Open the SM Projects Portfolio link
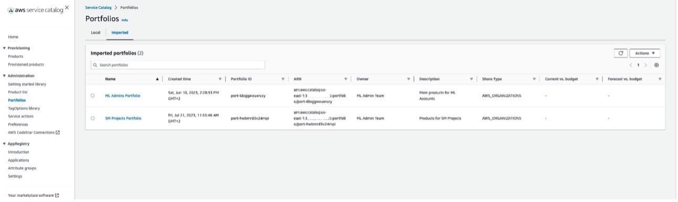This screenshot has height=202, width=678. point(123,118)
